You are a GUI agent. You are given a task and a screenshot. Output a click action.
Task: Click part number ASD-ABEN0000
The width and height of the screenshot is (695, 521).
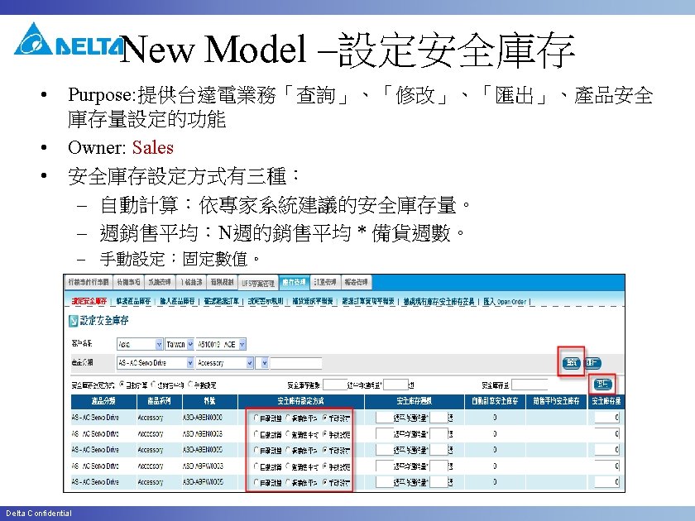pyautogui.click(x=203, y=418)
